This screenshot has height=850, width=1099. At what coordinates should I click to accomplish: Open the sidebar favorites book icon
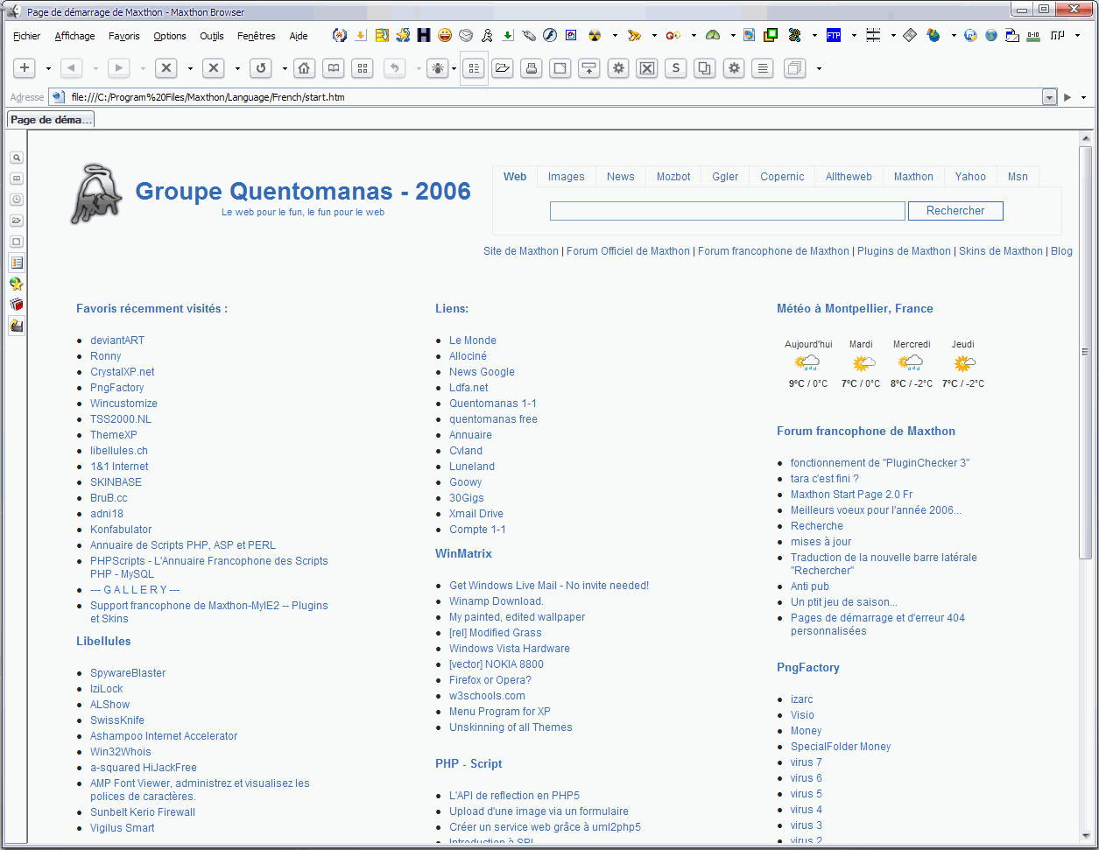[x=17, y=179]
